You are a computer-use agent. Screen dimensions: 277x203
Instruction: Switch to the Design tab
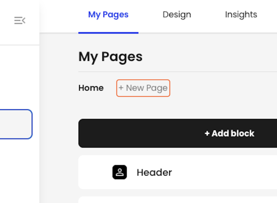click(x=177, y=15)
